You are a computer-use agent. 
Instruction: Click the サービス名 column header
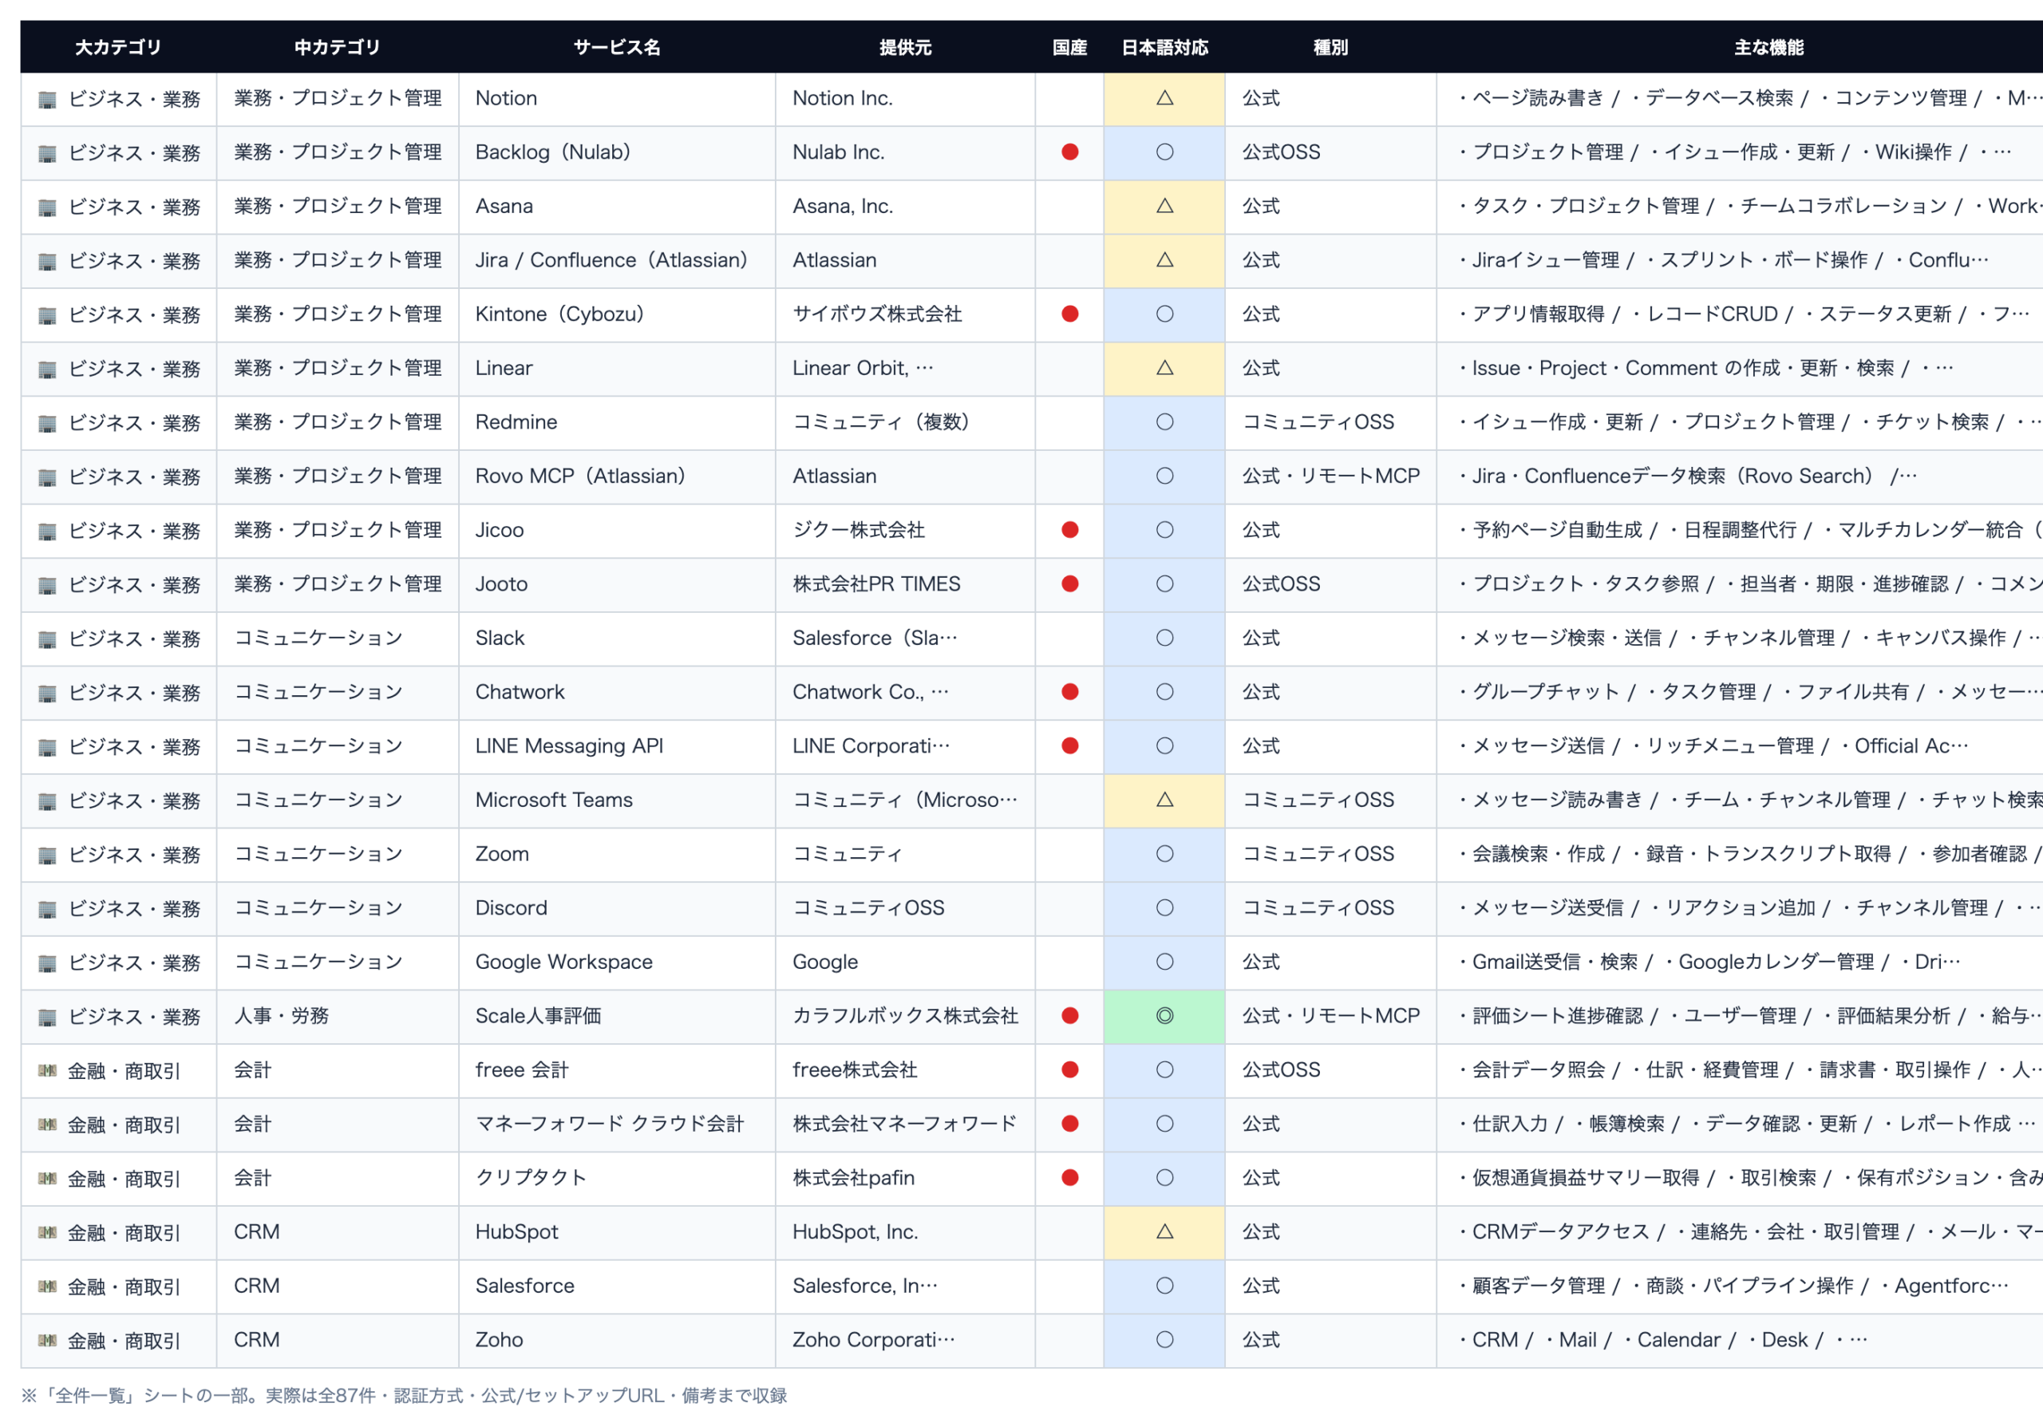617,47
